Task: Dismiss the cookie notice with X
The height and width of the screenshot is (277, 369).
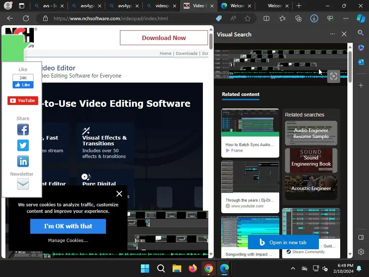Action: coord(119,194)
